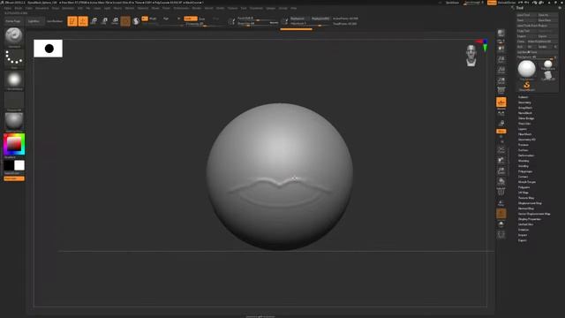Click Make PolyMesh3D button
This screenshot has height=318, width=565.
542,42
